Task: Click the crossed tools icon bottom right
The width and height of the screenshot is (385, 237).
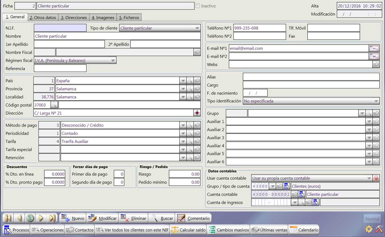Action: pos(378,229)
